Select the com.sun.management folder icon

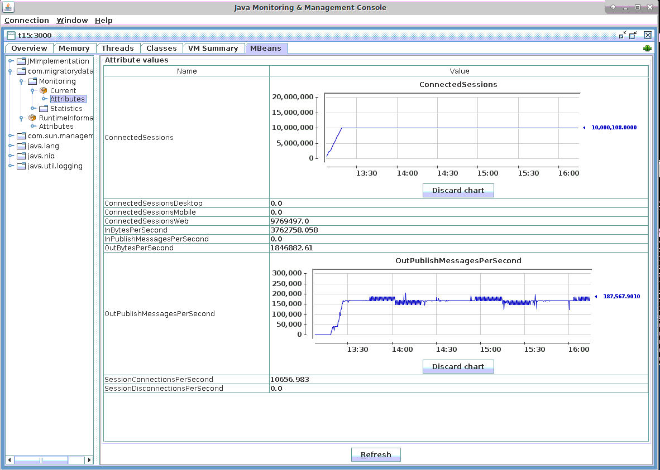click(21, 135)
